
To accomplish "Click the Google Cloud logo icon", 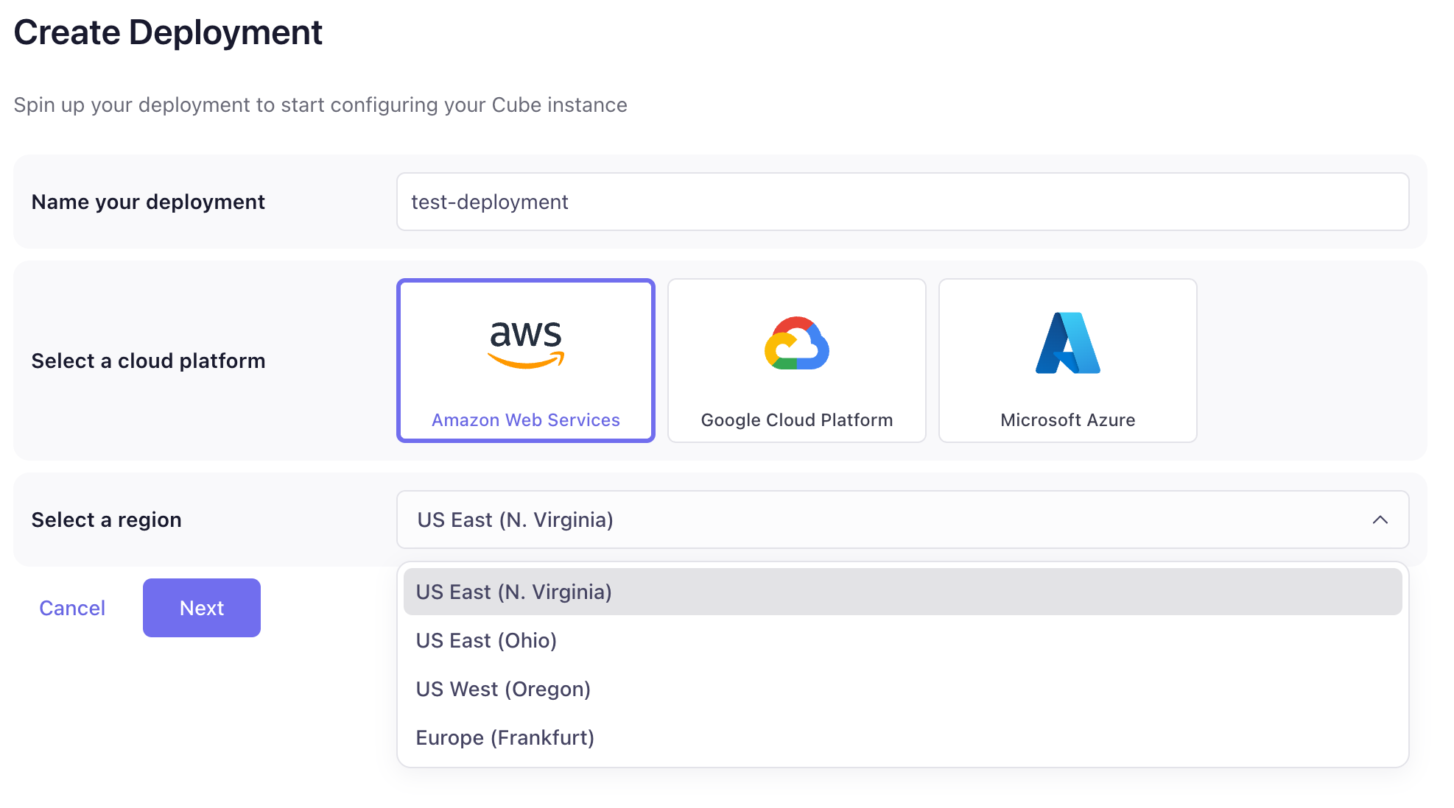I will 797,344.
